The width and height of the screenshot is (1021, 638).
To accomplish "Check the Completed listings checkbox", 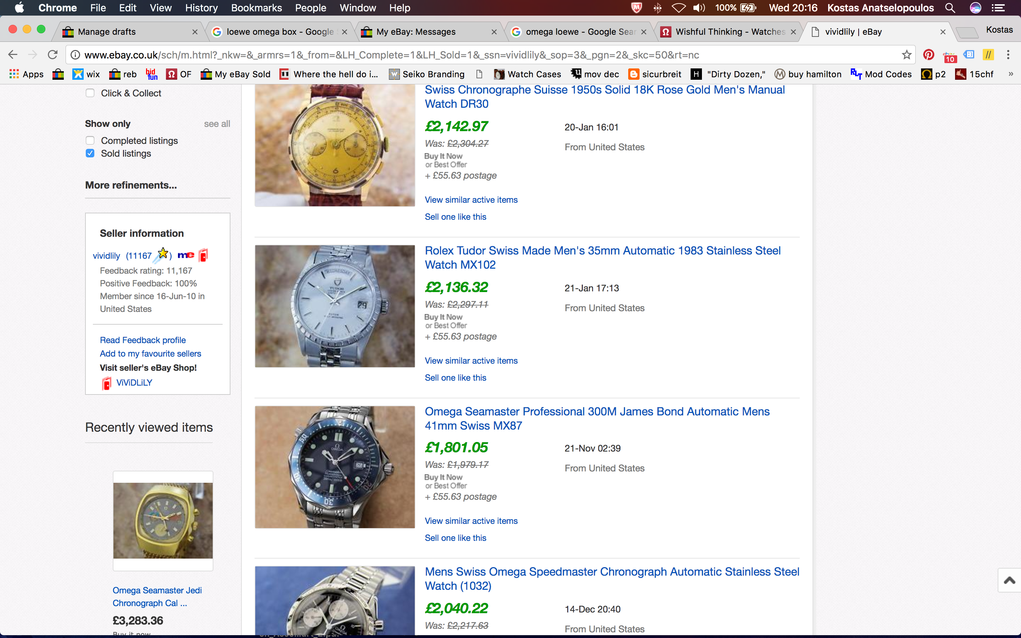I will 90,140.
